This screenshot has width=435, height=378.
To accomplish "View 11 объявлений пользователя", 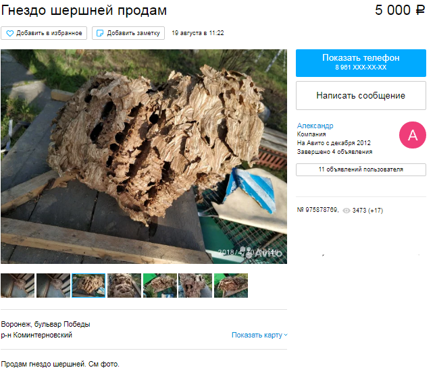I will click(x=361, y=169).
